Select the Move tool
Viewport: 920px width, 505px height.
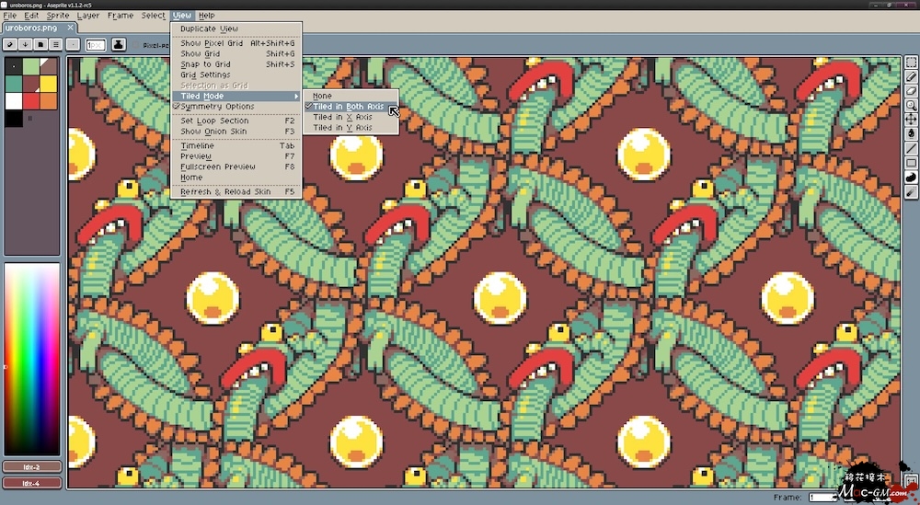point(911,120)
